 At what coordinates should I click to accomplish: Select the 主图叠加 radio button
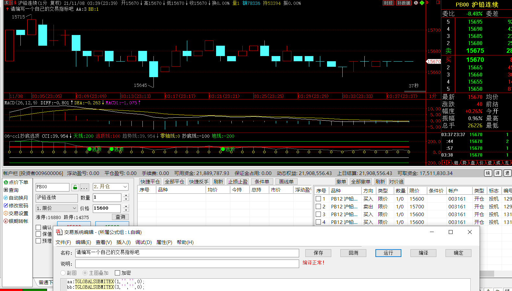[85, 273]
